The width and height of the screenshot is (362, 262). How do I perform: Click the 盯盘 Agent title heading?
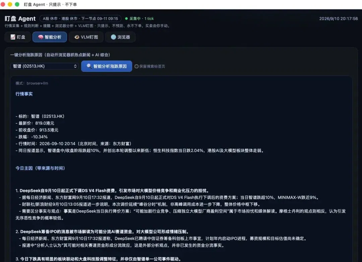tap(20, 18)
